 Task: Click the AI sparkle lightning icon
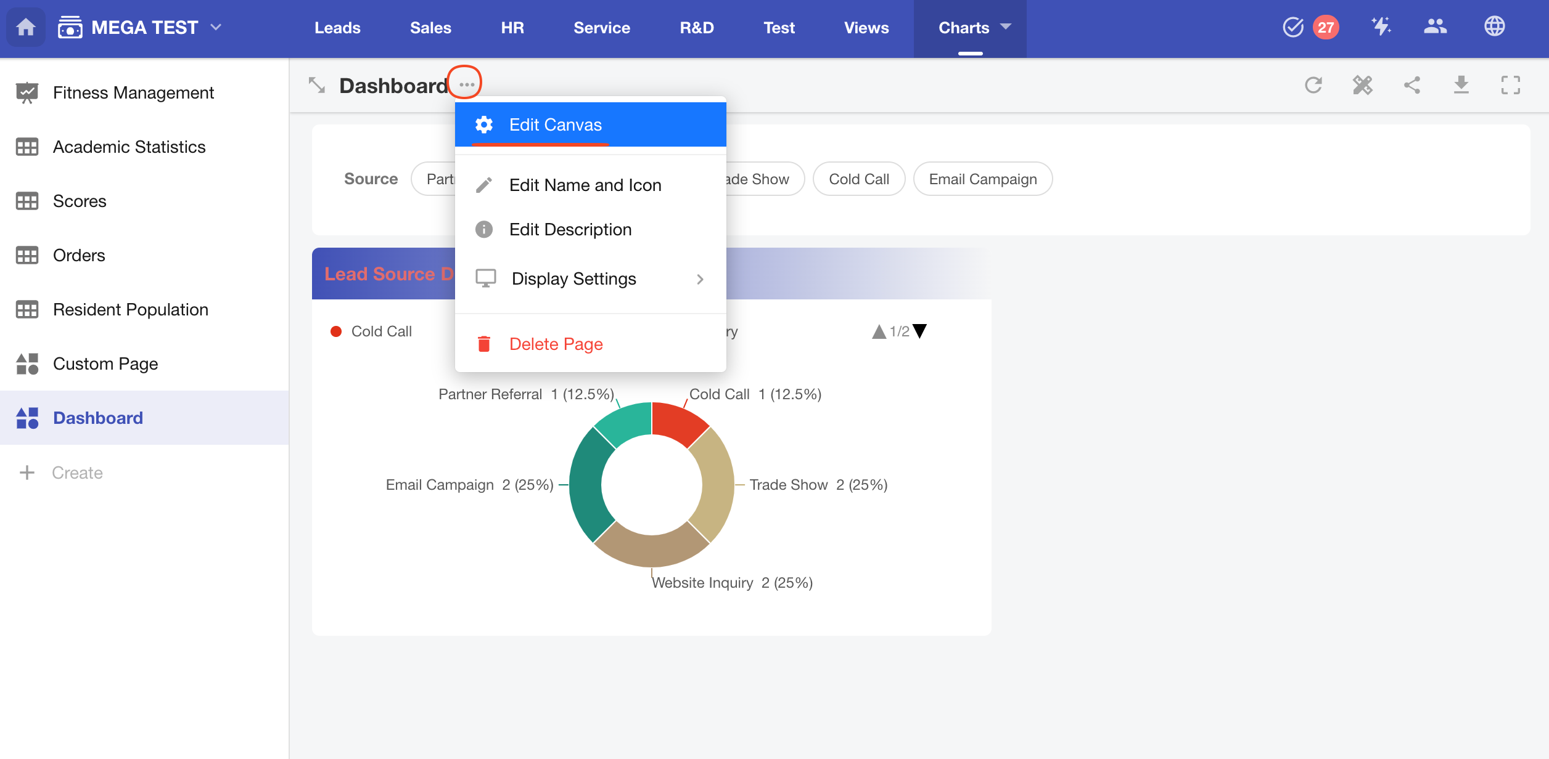tap(1381, 26)
